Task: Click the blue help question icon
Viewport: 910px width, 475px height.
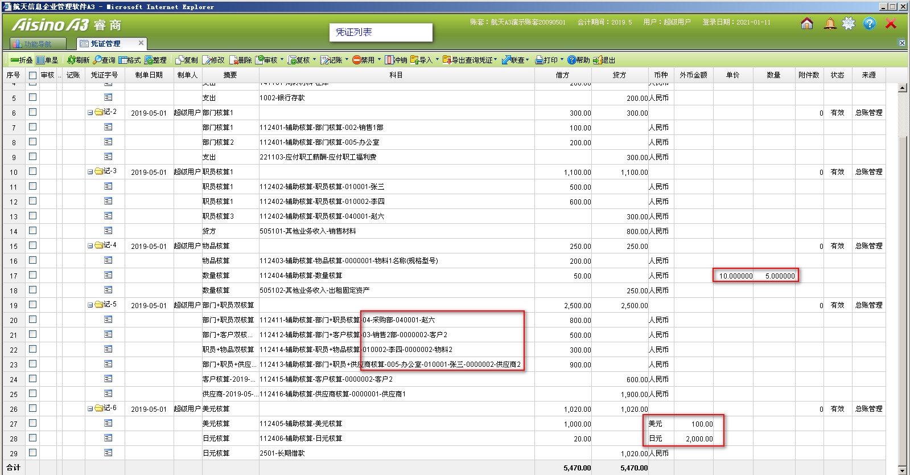Action: pos(869,23)
